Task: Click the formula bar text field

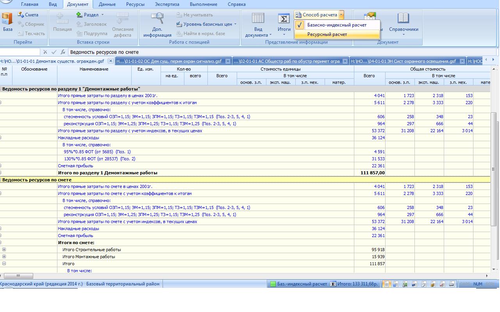Action: click(273, 52)
